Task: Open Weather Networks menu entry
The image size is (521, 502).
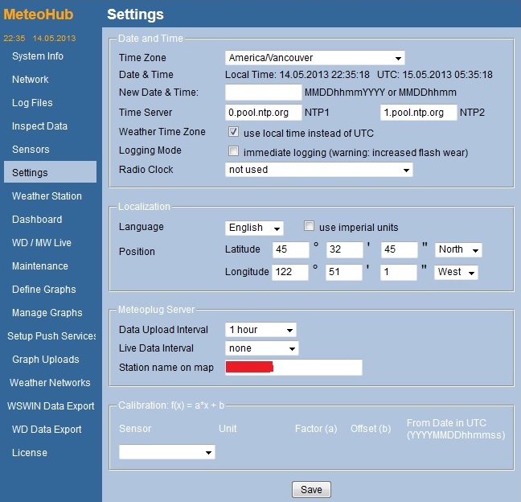Action: click(50, 383)
